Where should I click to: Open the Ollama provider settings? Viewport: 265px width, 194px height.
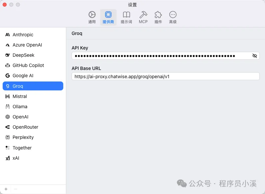click(33, 107)
